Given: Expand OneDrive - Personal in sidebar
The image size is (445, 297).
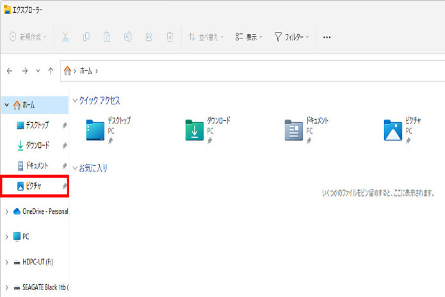Looking at the screenshot, I should [6, 211].
